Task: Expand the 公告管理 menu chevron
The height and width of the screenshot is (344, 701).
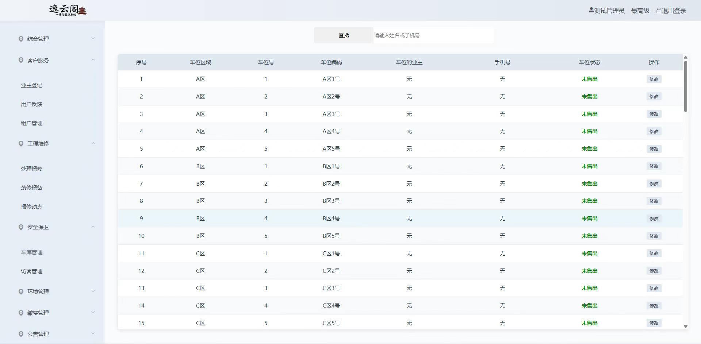Action: pyautogui.click(x=93, y=334)
